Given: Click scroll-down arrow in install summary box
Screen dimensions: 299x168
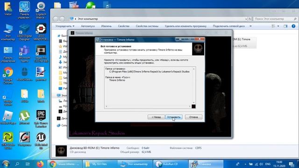Looking at the screenshot, I should click(x=194, y=103).
